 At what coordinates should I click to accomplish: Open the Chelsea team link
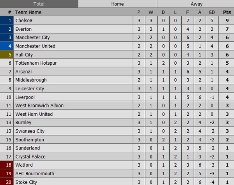(x=23, y=21)
